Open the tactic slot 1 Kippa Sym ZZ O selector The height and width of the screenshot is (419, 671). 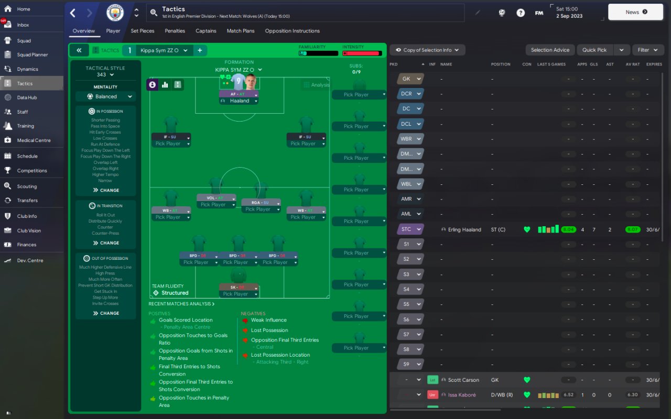[x=157, y=50]
